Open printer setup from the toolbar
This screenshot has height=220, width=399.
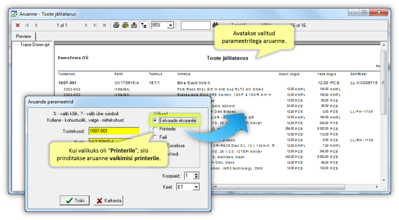[x=125, y=25]
